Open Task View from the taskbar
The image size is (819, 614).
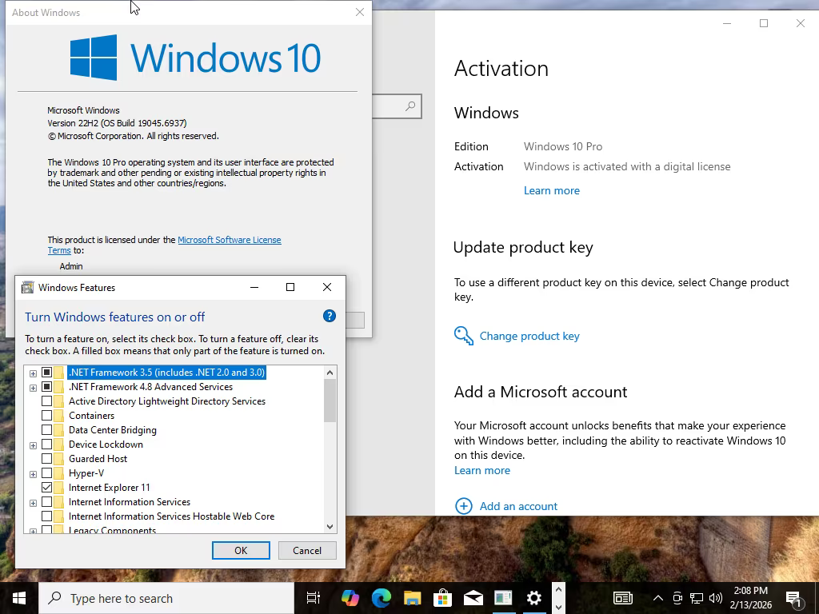(314, 598)
